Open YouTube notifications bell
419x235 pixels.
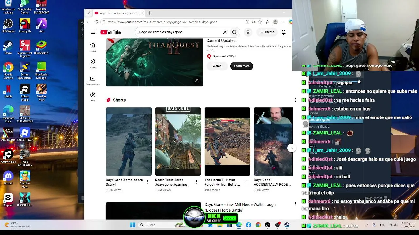pos(284,32)
